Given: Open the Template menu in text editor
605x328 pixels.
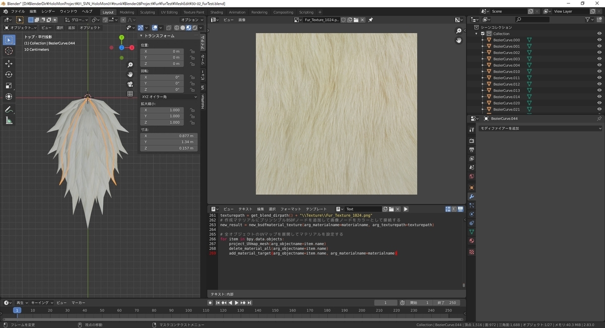Looking at the screenshot, I should 316,209.
